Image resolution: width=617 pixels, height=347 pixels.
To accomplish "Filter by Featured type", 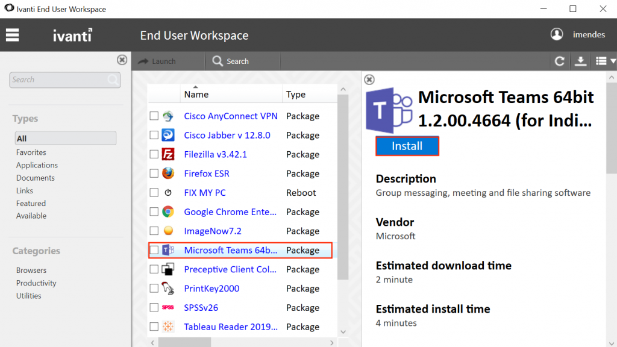I will point(31,204).
